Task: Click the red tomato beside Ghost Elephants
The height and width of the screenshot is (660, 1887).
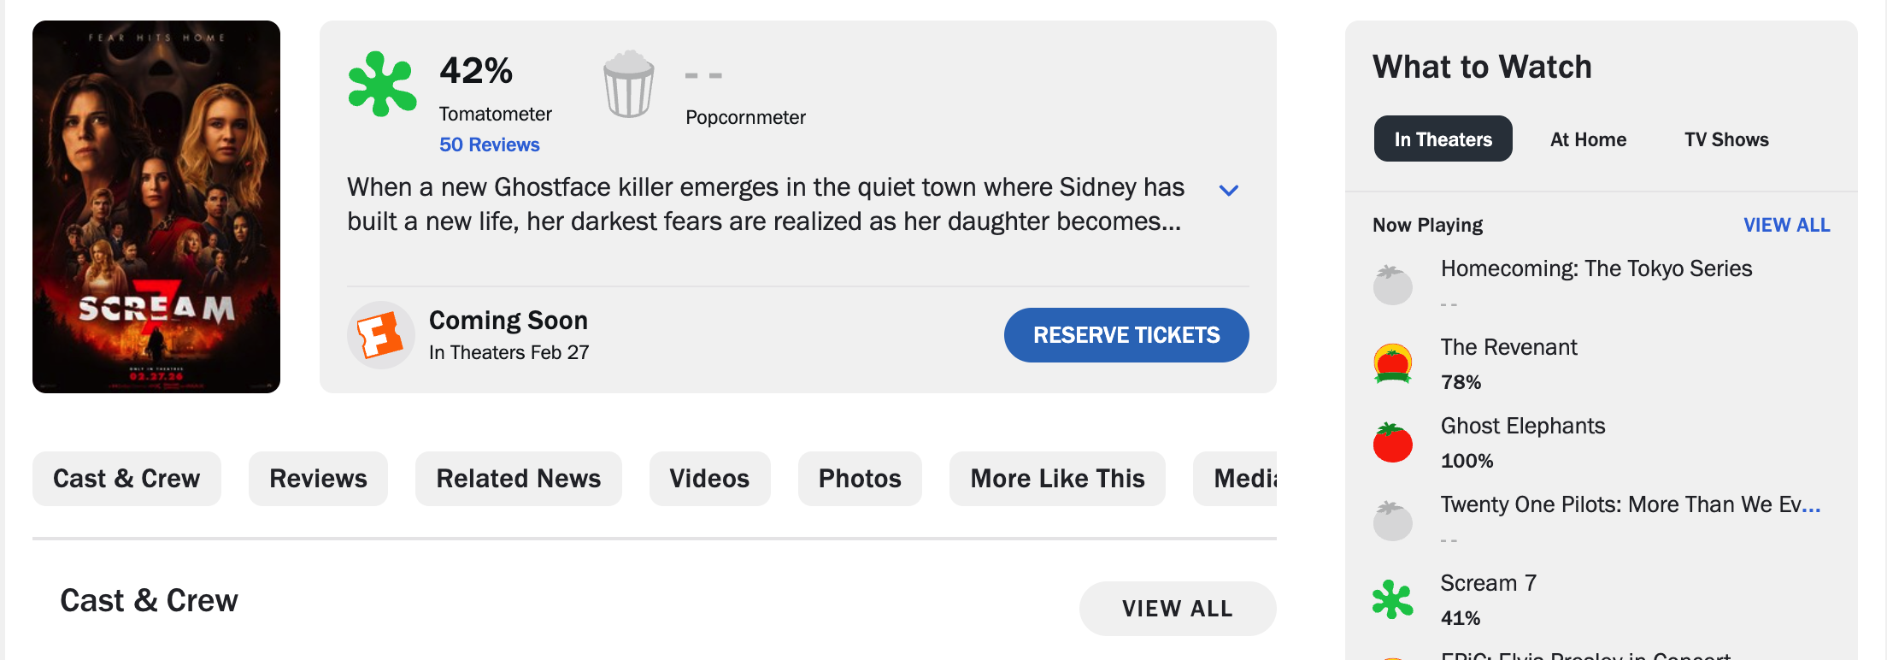Action: [x=1392, y=442]
